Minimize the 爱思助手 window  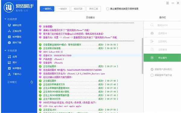point(173,3)
